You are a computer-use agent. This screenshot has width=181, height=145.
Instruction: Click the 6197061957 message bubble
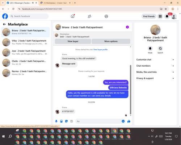click(x=68, y=111)
